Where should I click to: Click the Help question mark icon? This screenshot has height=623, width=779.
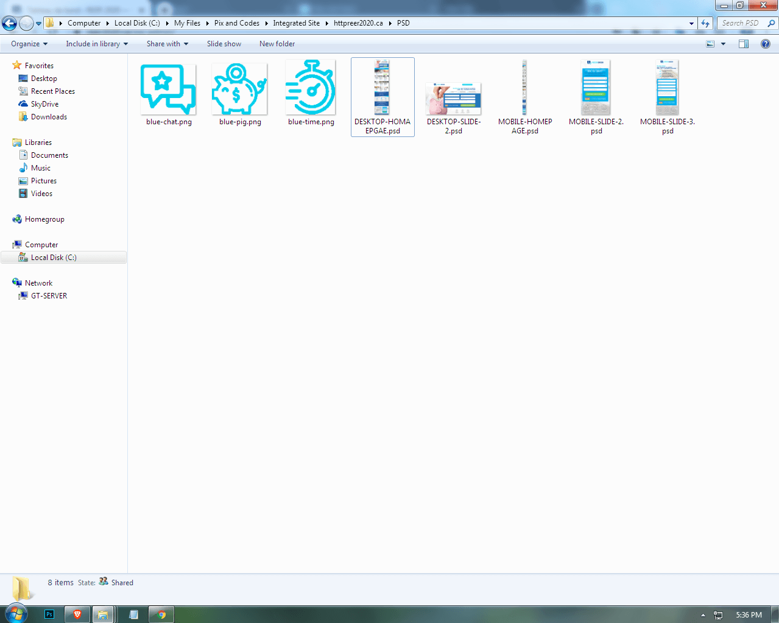pyautogui.click(x=766, y=44)
